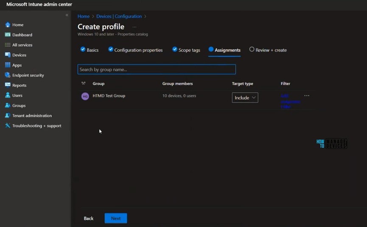Click the Endpoint security shield icon
This screenshot has height=227, width=367.
click(8, 75)
